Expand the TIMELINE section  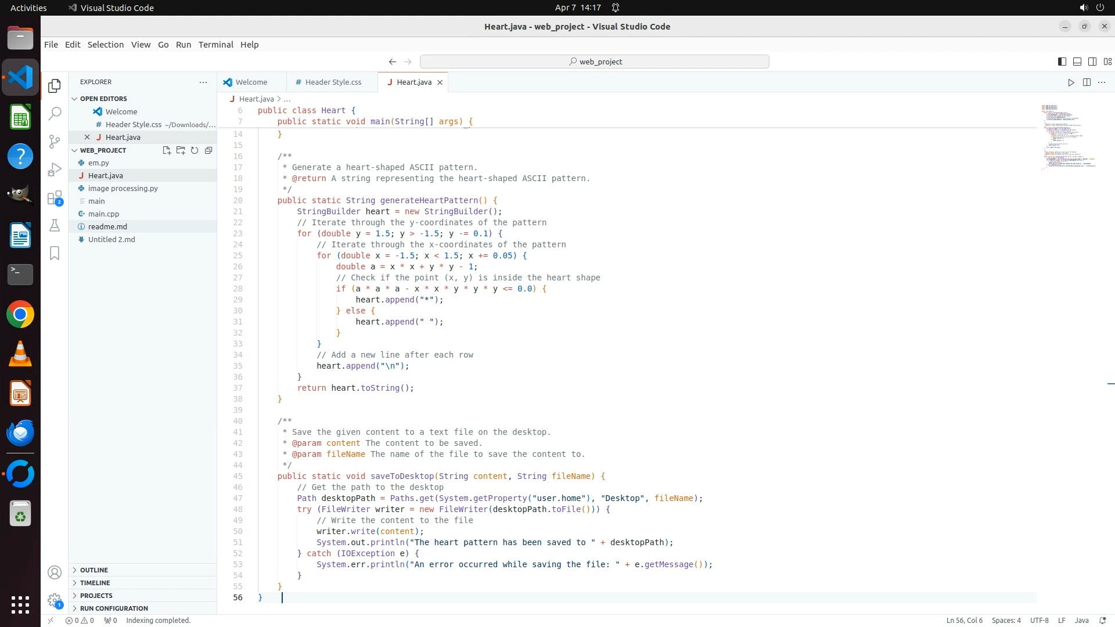(95, 583)
